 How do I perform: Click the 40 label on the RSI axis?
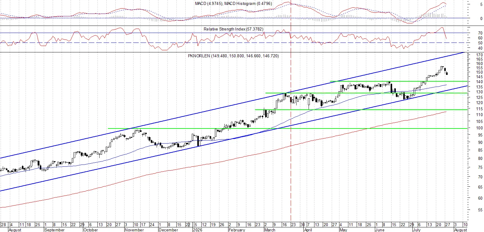pos(480,48)
